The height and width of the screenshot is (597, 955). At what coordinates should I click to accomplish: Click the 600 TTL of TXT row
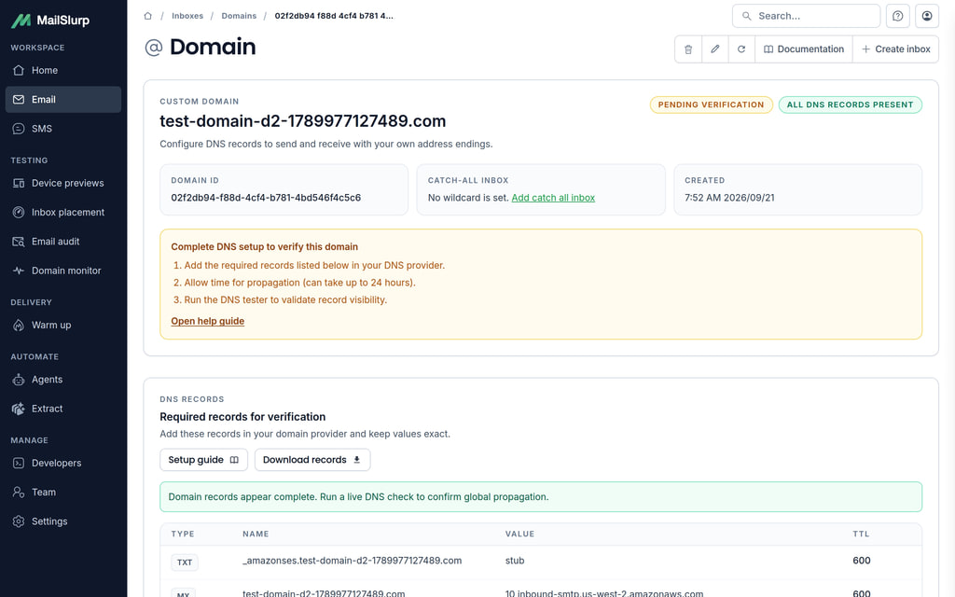[x=861, y=561]
